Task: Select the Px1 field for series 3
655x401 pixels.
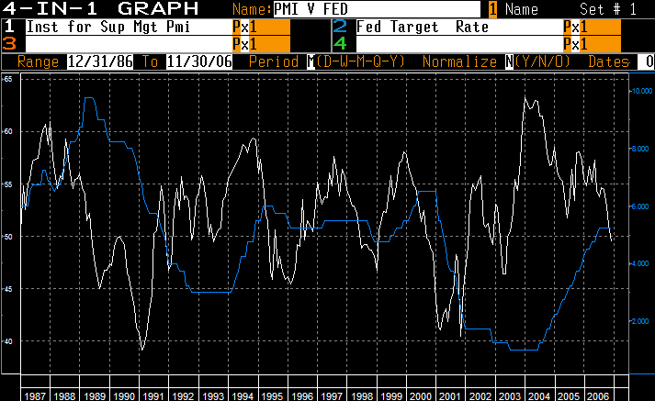Action: pyautogui.click(x=261, y=44)
